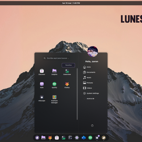Open the Videos folder shortcut
Screen dimensions: 142x142
87,88
